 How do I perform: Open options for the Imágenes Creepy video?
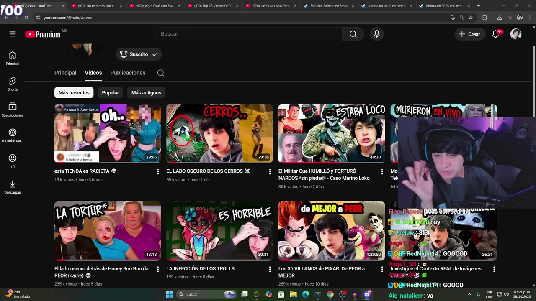pyautogui.click(x=494, y=269)
